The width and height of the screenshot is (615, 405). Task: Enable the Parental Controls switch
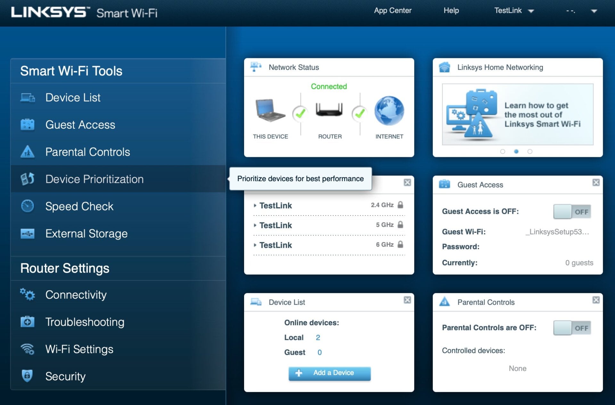tap(572, 328)
